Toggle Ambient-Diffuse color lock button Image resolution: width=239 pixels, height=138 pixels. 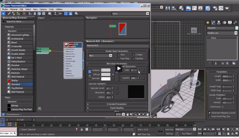(90, 72)
